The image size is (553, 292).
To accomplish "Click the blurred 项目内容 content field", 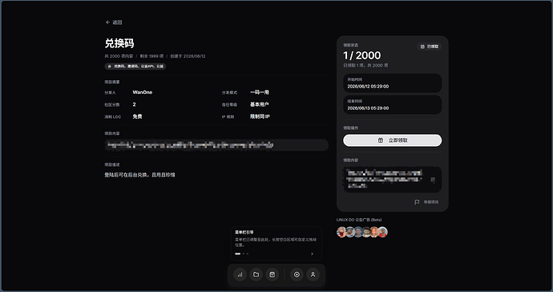I will coord(216,144).
